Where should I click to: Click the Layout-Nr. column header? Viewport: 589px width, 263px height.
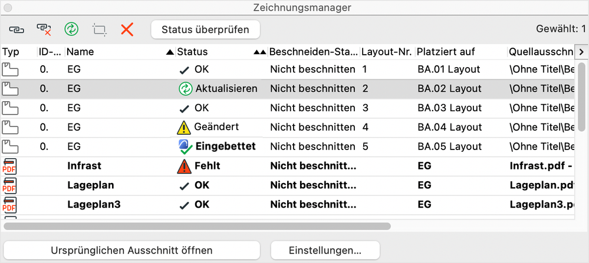point(386,52)
